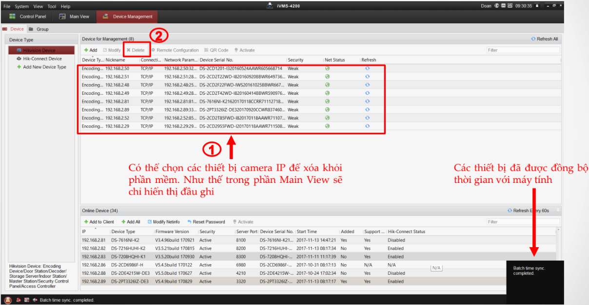Open QR Code in the device toolbar

click(216, 50)
